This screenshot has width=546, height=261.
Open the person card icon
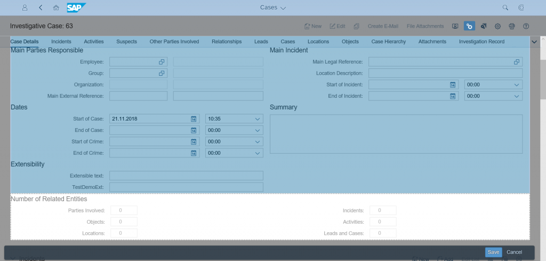coord(455,26)
